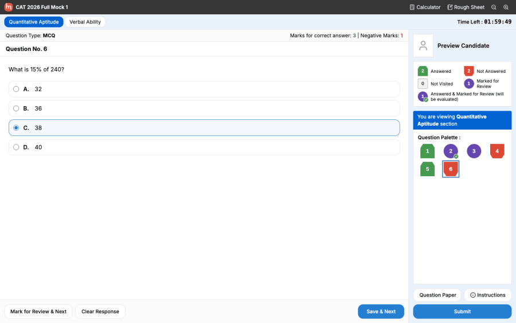Go to question 1 in palette
The height and width of the screenshot is (323, 516).
click(427, 151)
